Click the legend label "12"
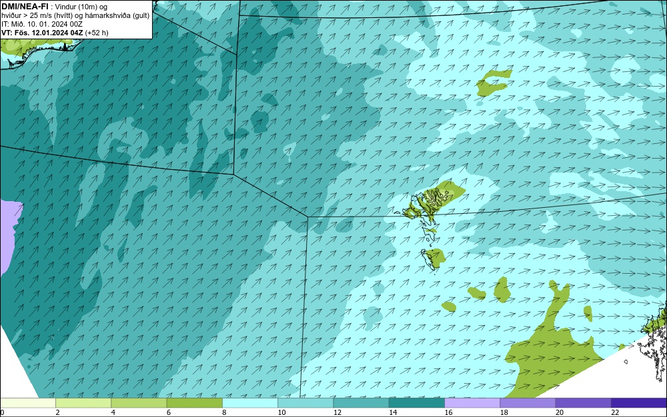667x417 pixels. point(338,412)
